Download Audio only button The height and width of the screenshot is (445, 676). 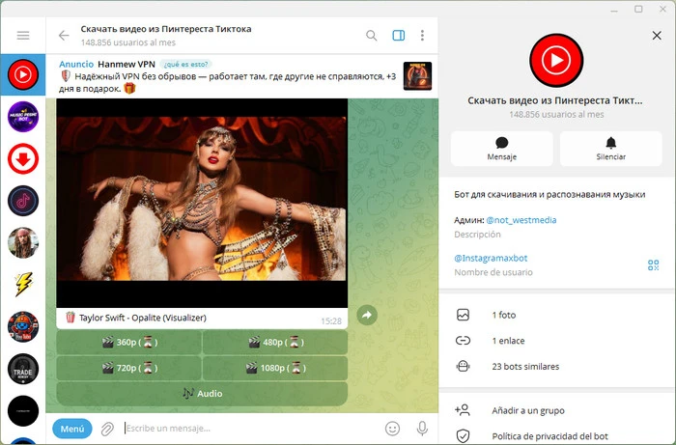(202, 393)
